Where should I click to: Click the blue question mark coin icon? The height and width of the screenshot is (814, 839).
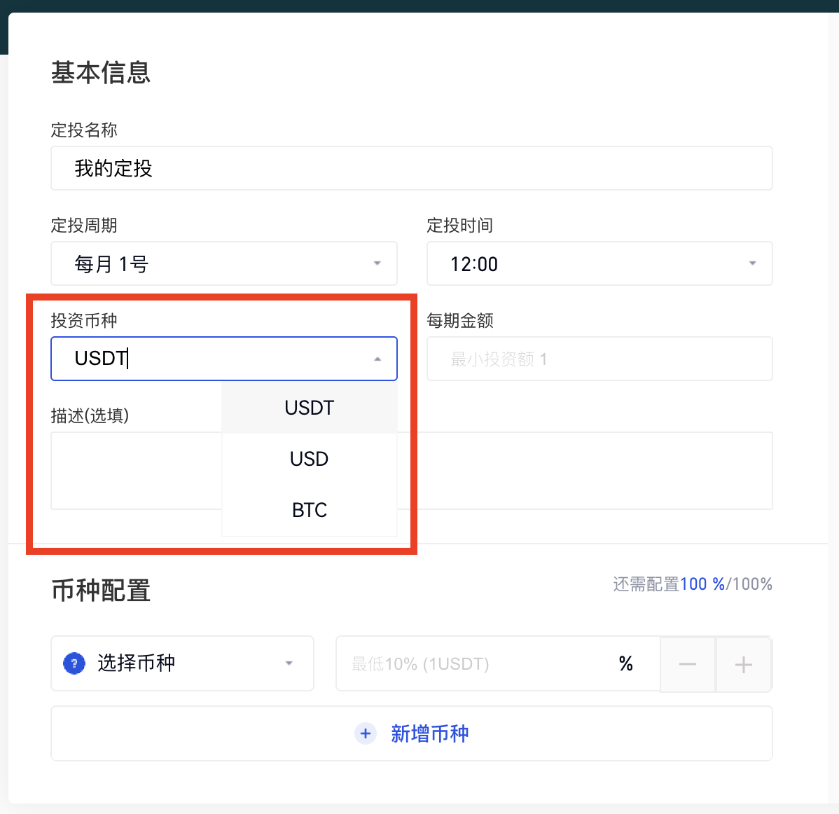(74, 663)
